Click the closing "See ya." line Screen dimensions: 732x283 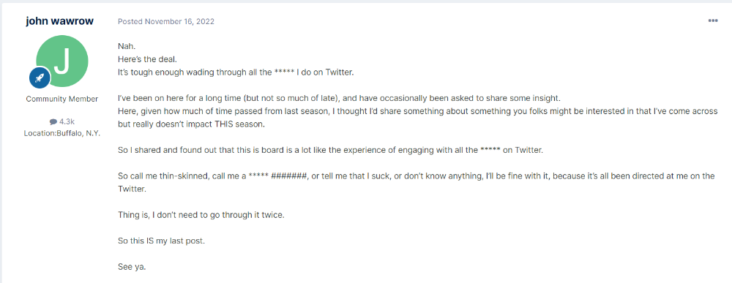130,268
